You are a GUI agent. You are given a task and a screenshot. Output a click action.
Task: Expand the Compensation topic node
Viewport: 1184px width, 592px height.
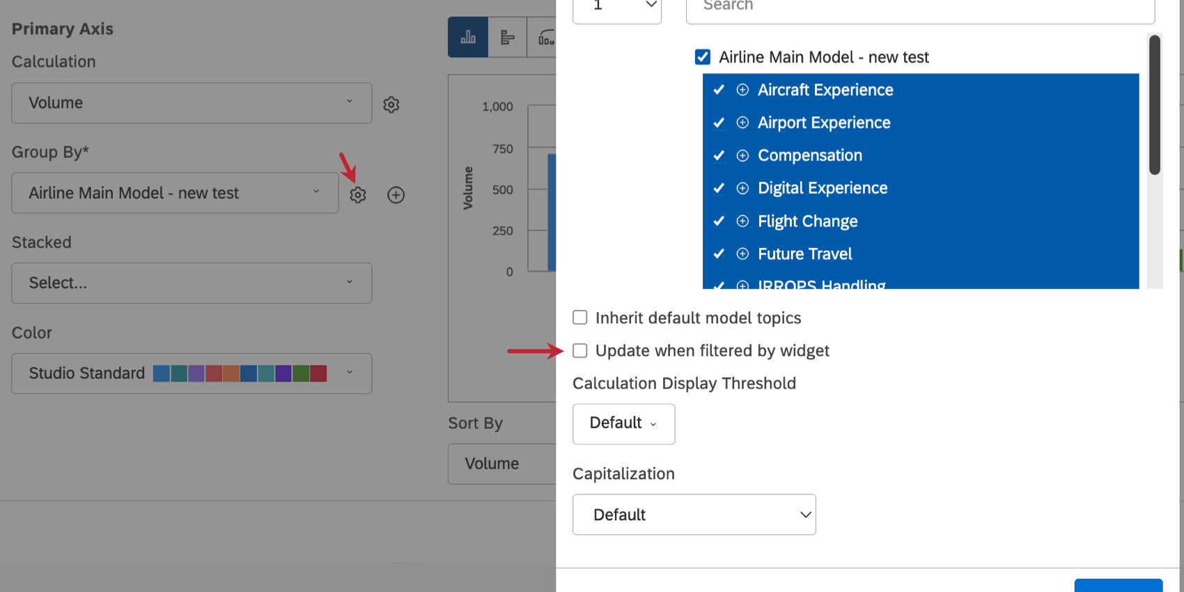[x=742, y=155]
